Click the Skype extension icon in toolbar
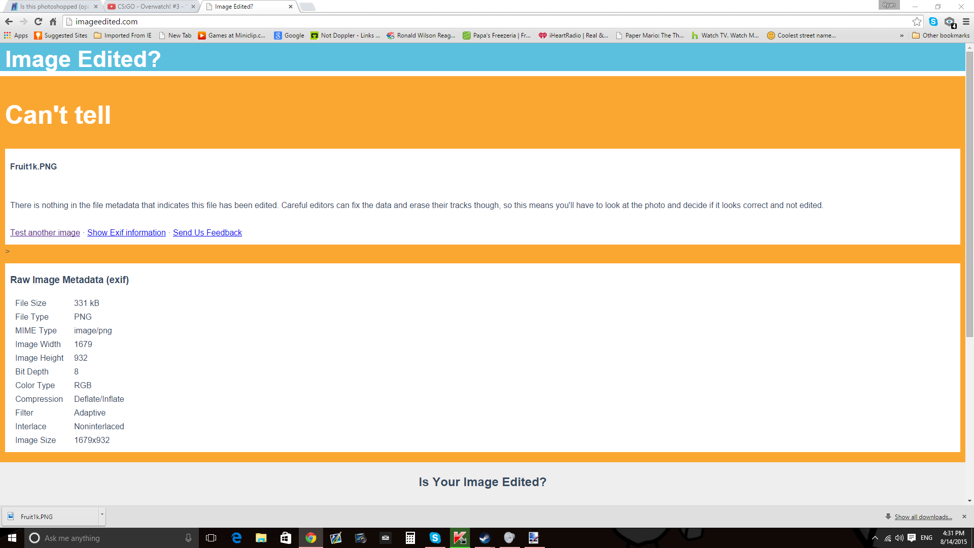974x548 pixels. tap(933, 21)
